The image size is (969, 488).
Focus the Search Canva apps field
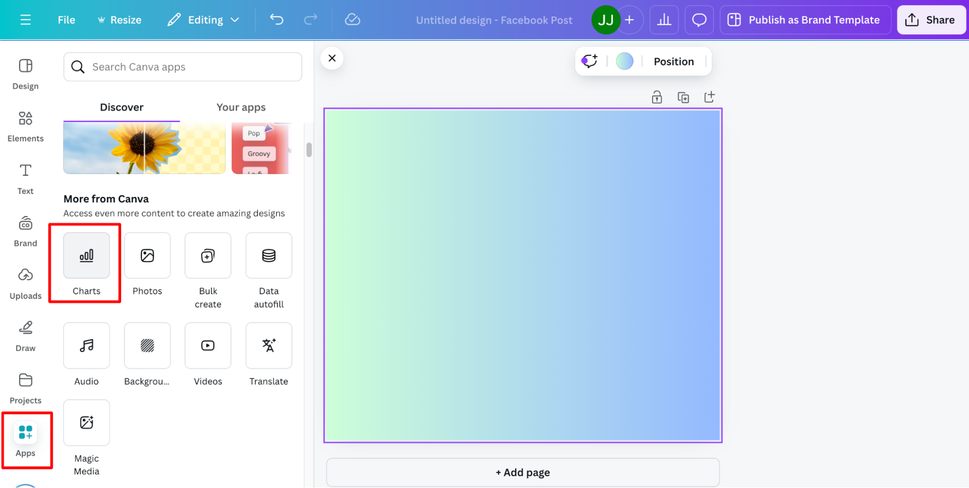coord(183,67)
